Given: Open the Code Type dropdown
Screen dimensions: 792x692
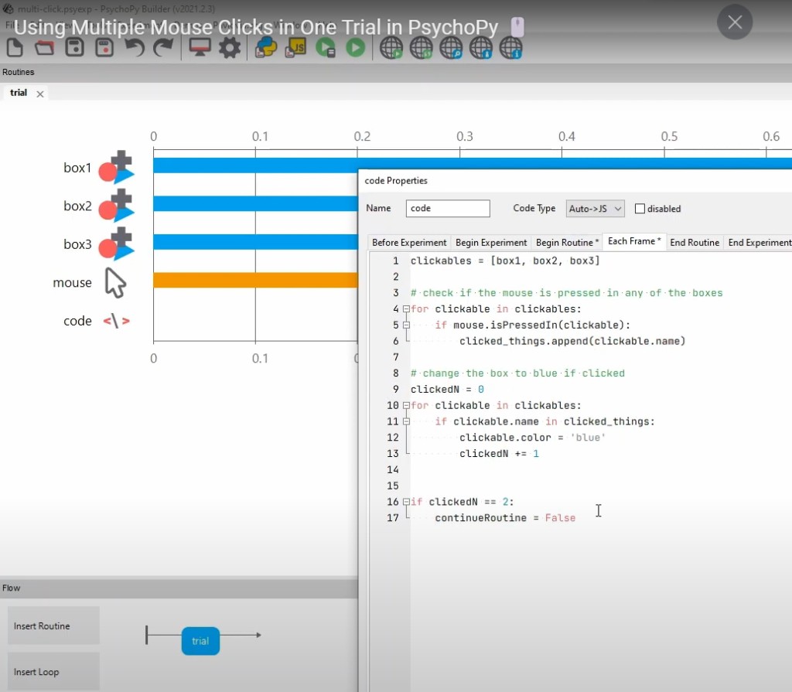Looking at the screenshot, I should pyautogui.click(x=594, y=209).
